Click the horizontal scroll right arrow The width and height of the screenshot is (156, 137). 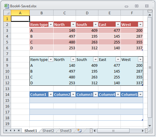pos(143,131)
